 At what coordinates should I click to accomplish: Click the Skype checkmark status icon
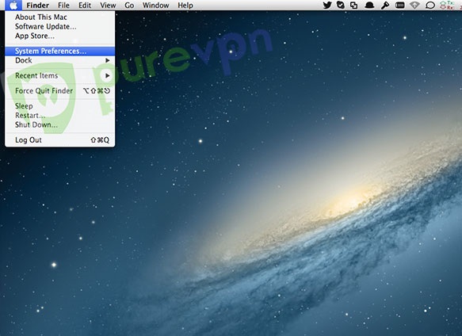tap(341, 5)
